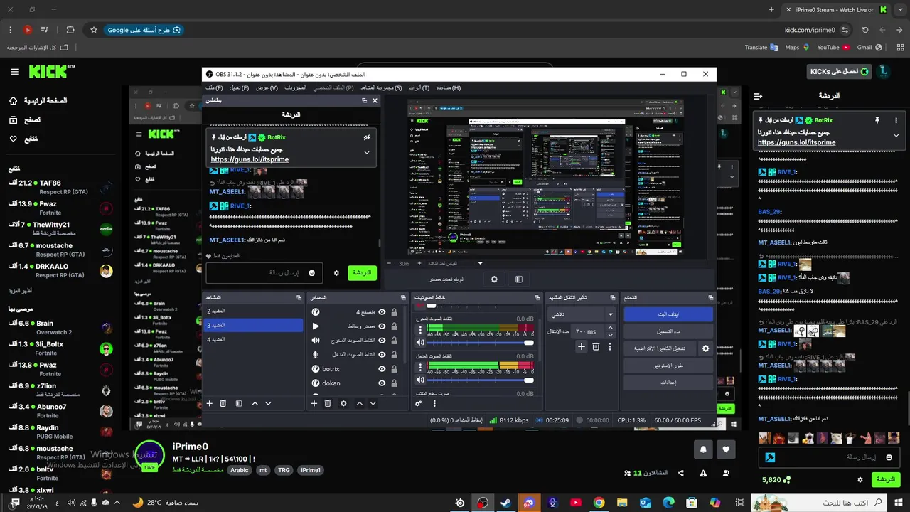Open OBS أدوات (T) menu

click(x=419, y=87)
